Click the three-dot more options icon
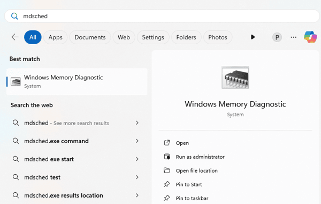This screenshot has height=204, width=321. [294, 37]
